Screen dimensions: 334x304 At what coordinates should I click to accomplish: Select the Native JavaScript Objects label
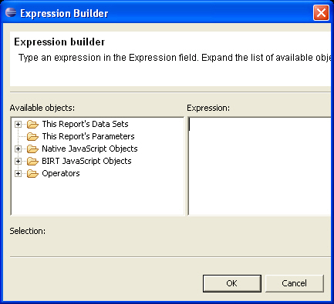tap(89, 149)
